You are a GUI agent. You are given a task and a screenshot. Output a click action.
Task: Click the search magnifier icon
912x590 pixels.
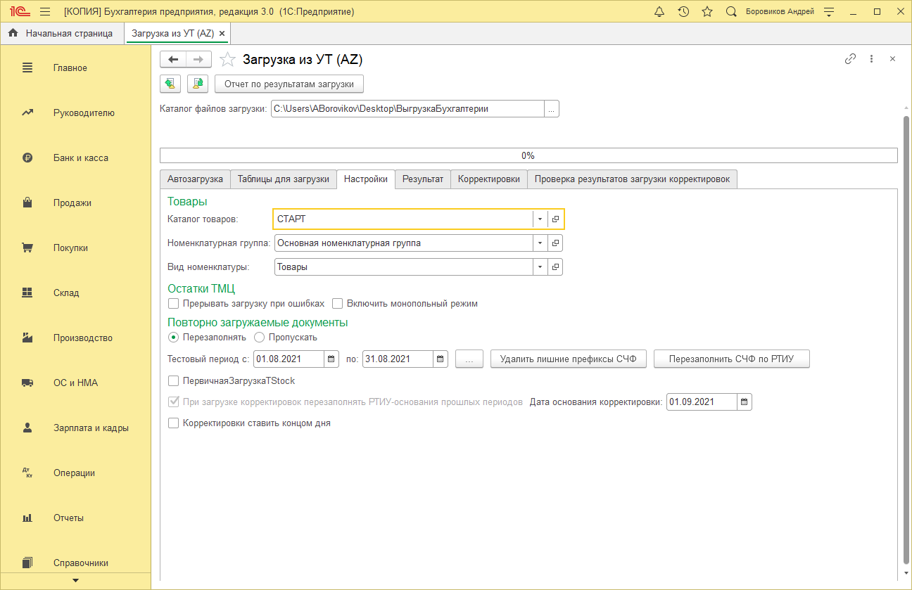pos(731,12)
